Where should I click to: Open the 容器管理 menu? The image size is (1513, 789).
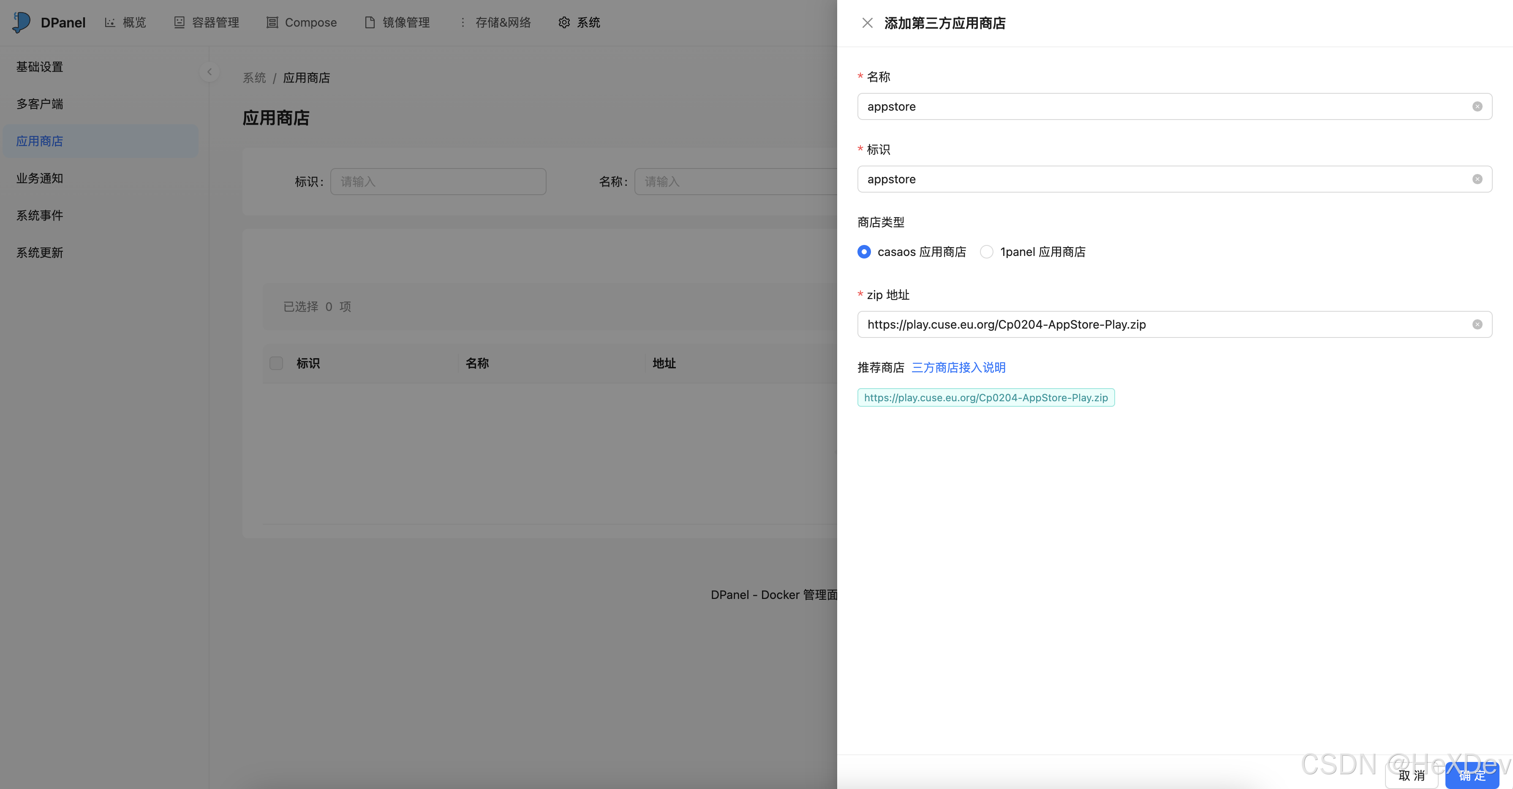coord(206,22)
